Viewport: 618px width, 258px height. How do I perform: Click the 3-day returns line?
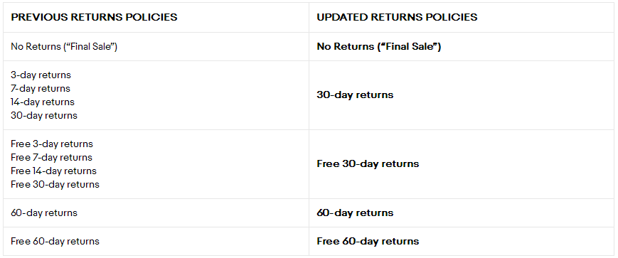pyautogui.click(x=41, y=75)
